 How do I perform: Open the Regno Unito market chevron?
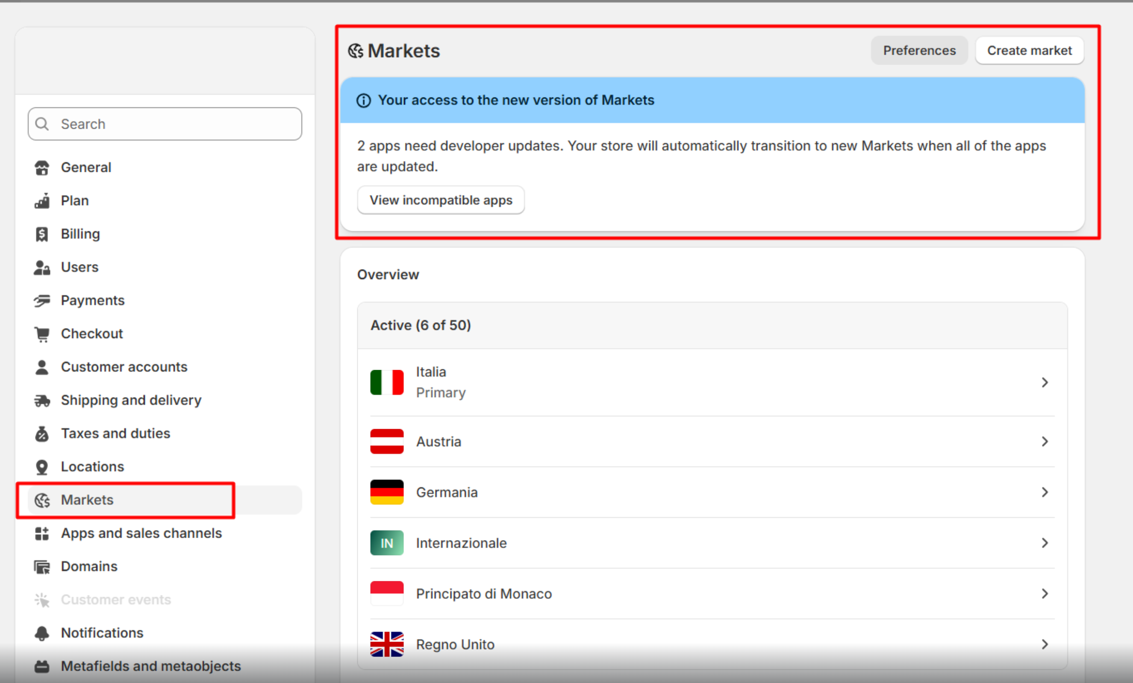1044,644
